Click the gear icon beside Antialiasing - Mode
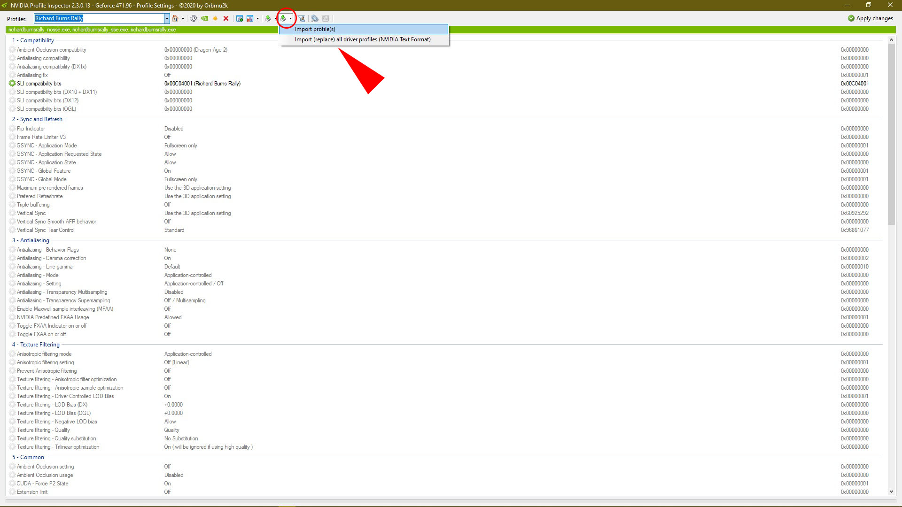The height and width of the screenshot is (507, 902). tap(12, 275)
